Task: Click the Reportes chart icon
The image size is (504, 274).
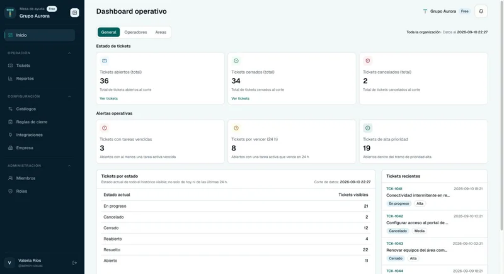Action: 10,78
